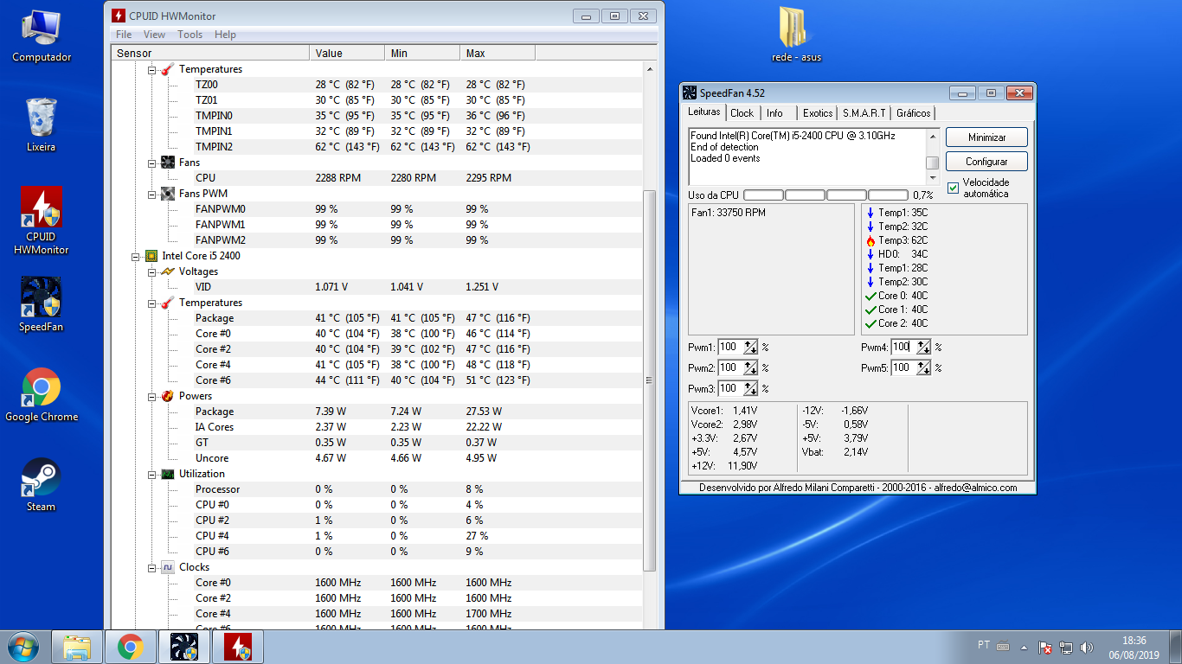This screenshot has height=664, width=1182.
Task: Select the TMPIN2 sensor row
Action: pyautogui.click(x=378, y=147)
